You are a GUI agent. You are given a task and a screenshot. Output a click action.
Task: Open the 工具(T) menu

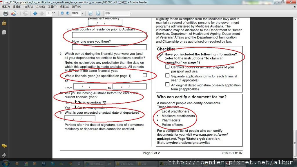52,7
